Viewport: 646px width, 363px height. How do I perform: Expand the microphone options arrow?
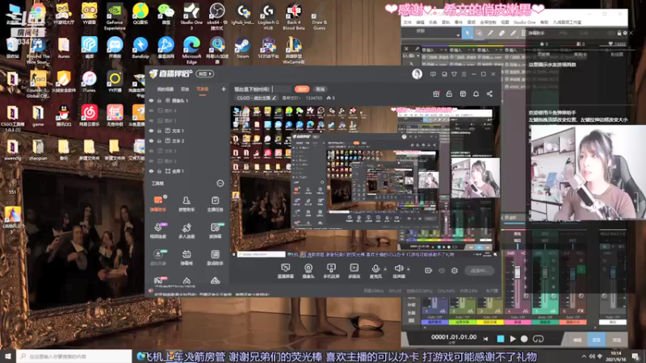[385, 269]
